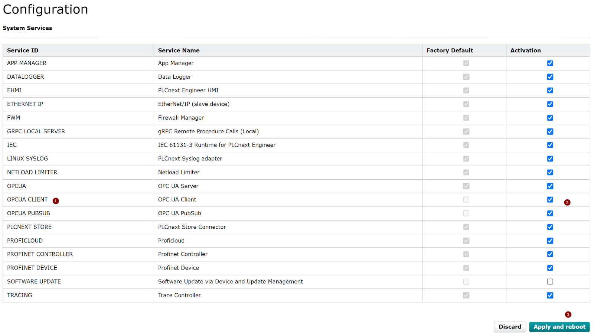
Task: Click PROFINET DEVICE service ID
Action: tap(32, 268)
